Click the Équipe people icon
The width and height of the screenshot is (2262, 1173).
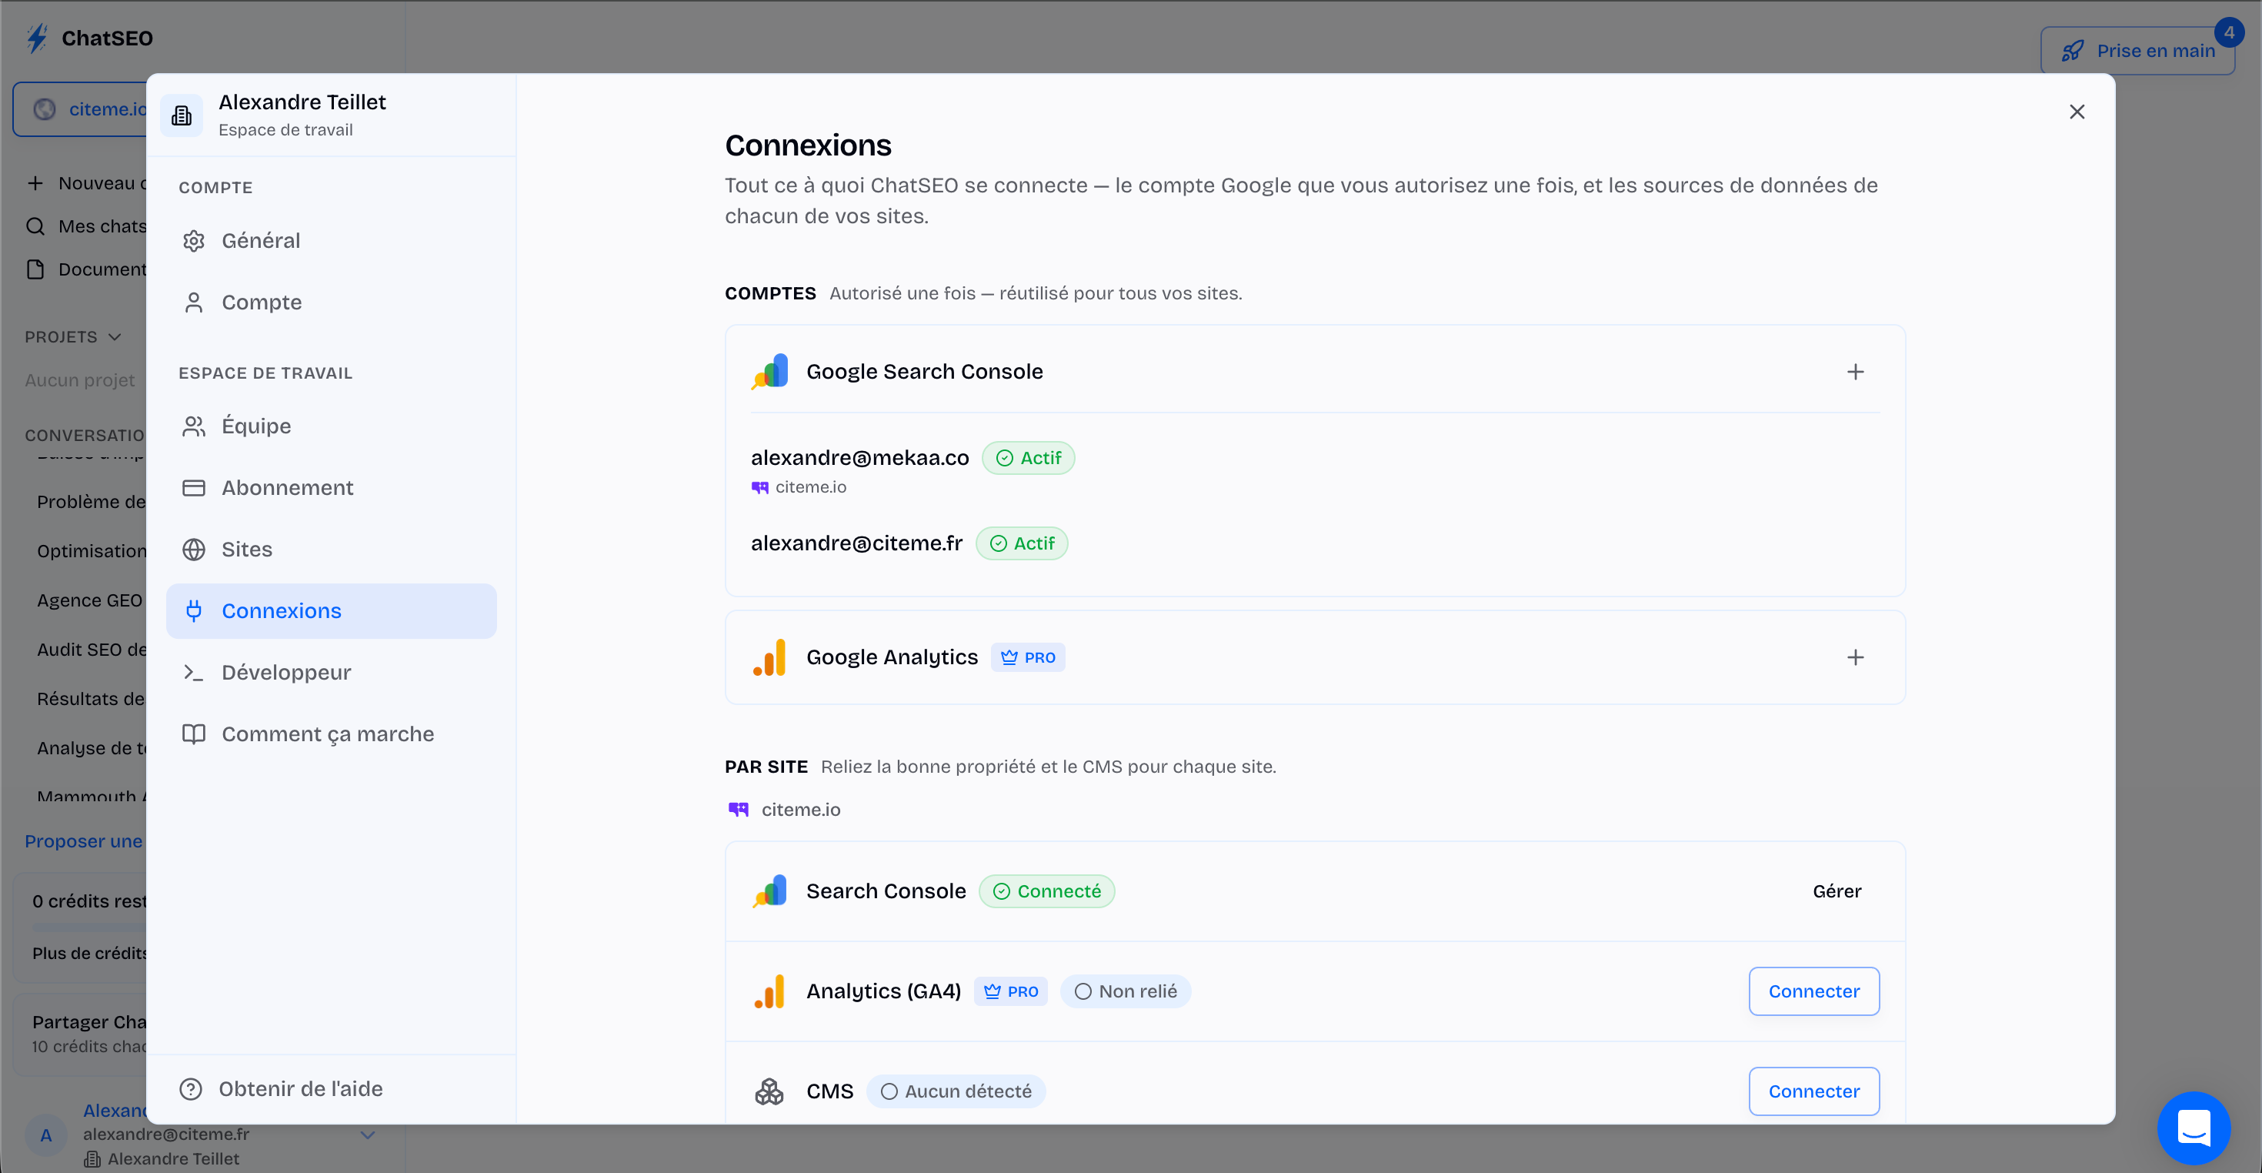click(x=193, y=426)
